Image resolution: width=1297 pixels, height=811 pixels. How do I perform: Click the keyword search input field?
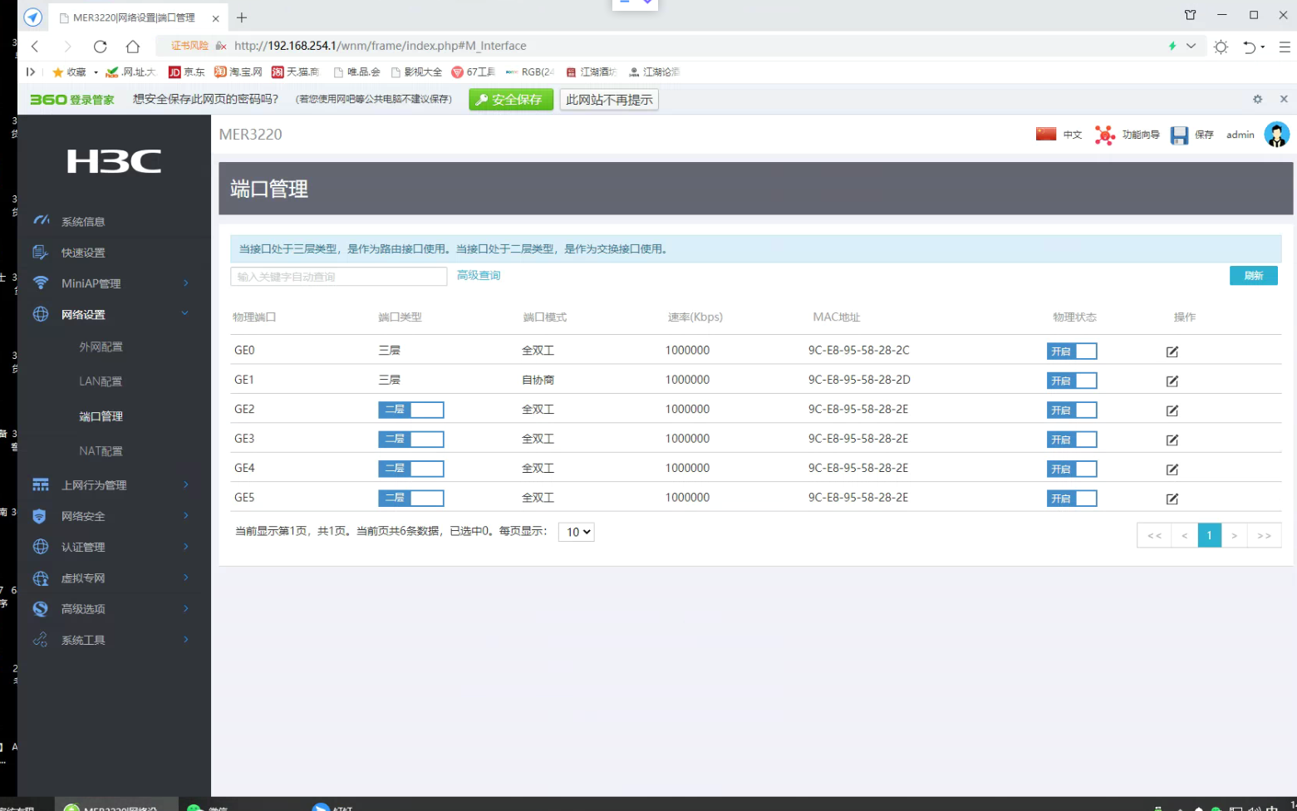[338, 277]
